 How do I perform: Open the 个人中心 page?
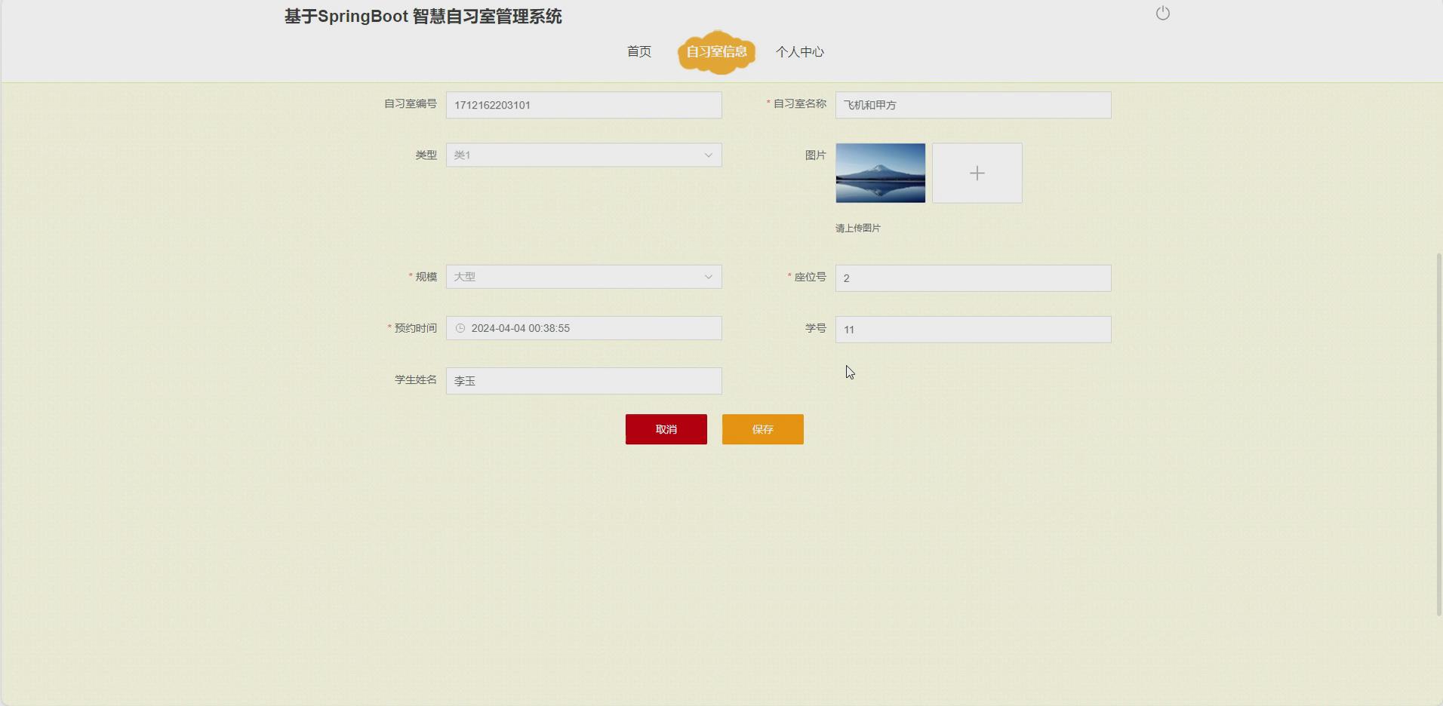pyautogui.click(x=800, y=52)
